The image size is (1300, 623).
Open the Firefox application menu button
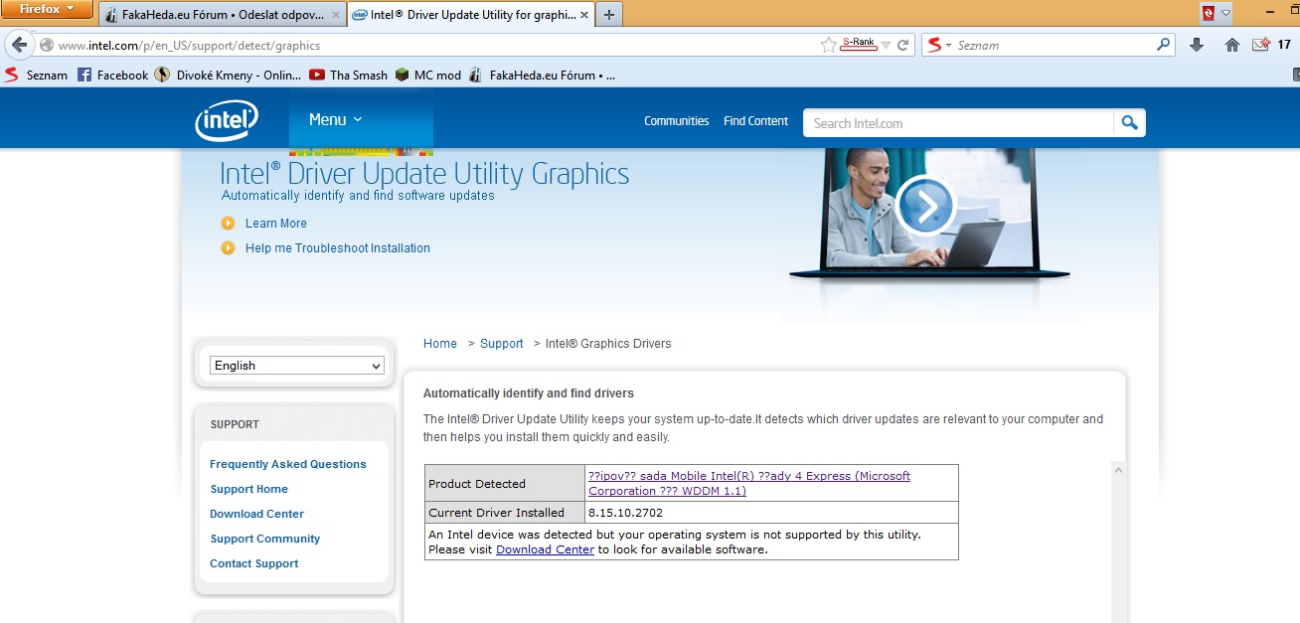48,10
